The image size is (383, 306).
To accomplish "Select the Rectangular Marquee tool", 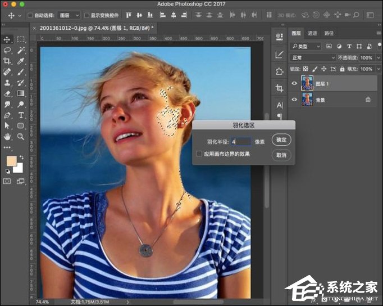I will coord(21,39).
